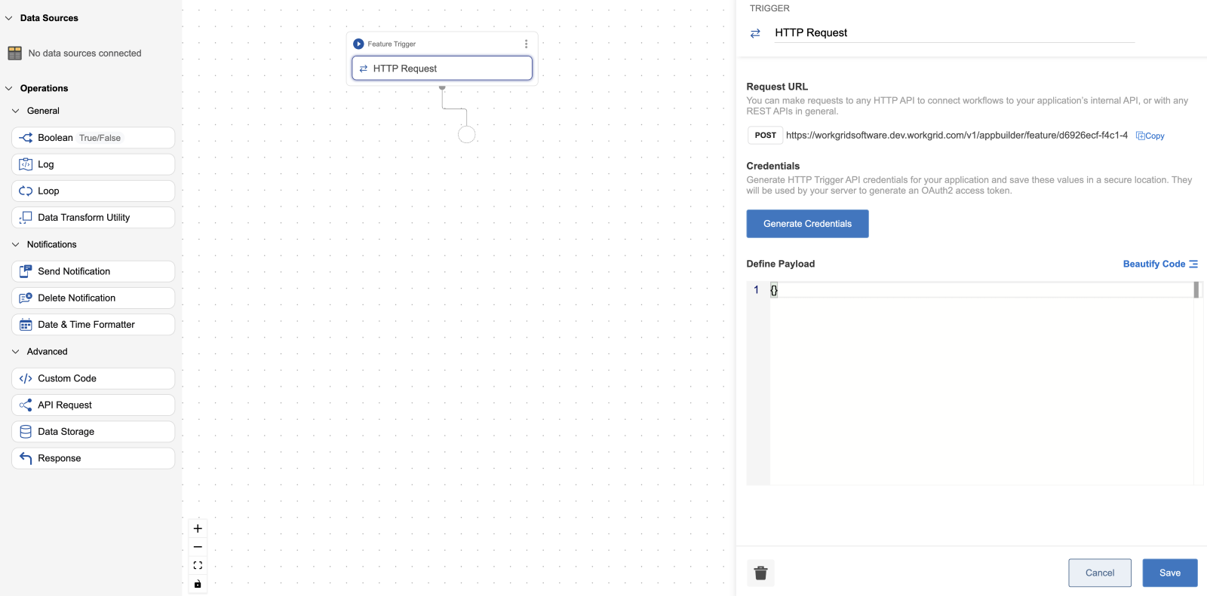1207x596 pixels.
Task: Open the Feature Trigger three-dot menu
Action: click(x=527, y=44)
